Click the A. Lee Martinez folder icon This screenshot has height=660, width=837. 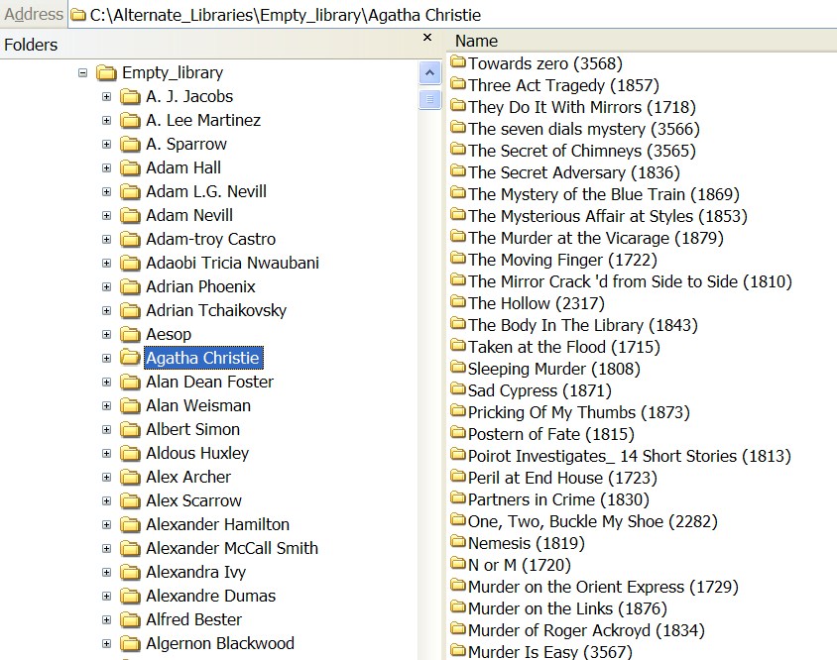tap(130, 121)
